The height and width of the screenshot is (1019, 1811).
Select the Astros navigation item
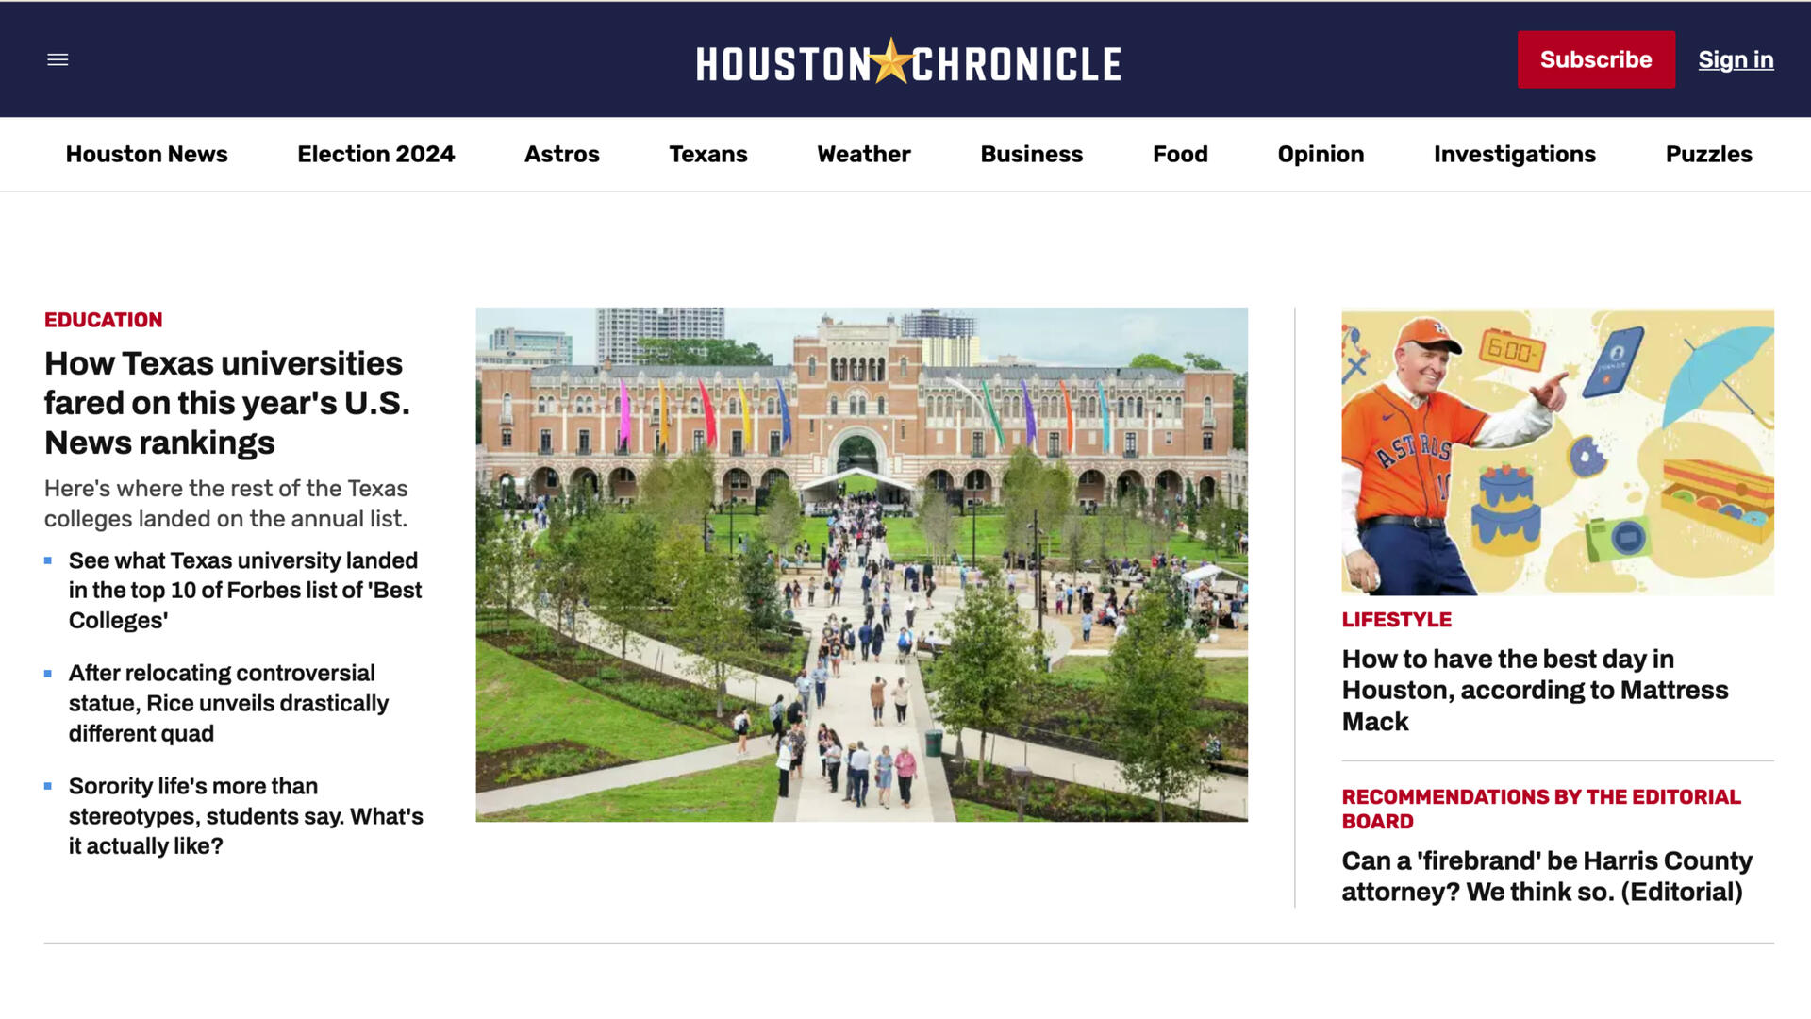tap(561, 154)
